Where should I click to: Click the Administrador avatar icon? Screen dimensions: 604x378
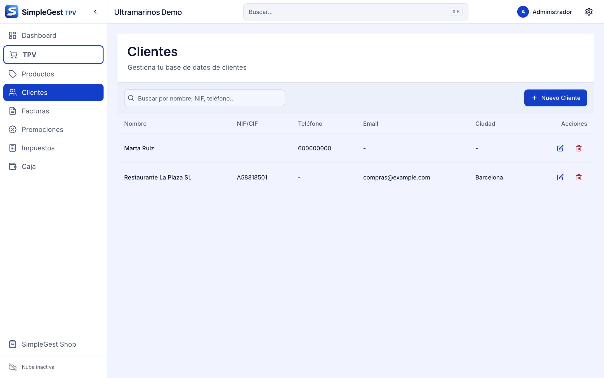(523, 12)
